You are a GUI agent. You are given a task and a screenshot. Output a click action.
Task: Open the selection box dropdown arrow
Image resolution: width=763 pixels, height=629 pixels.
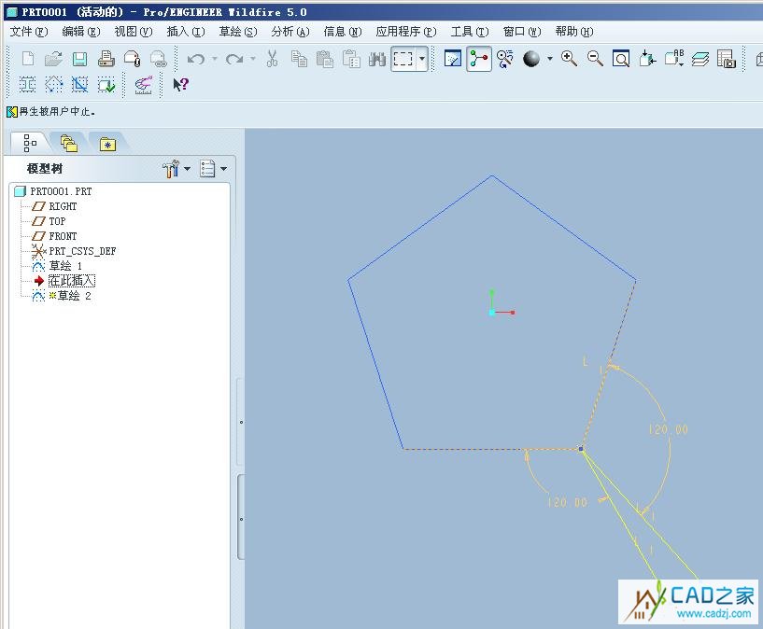pyautogui.click(x=422, y=59)
